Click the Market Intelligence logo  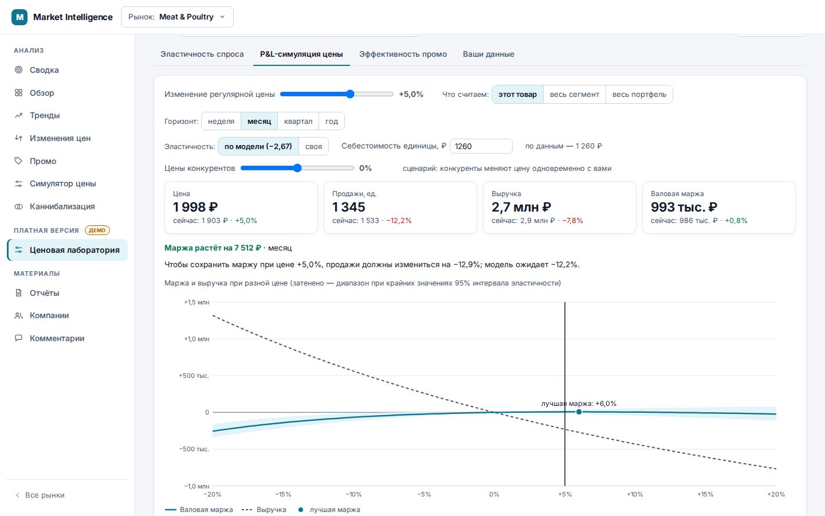(19, 17)
